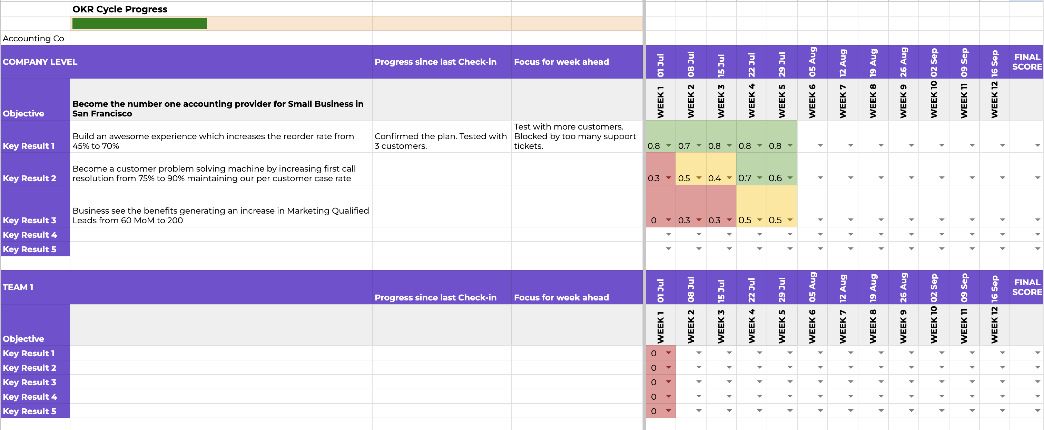
Task: Select Team 1 'FINAL SCORE' header cell
Action: click(1026, 287)
